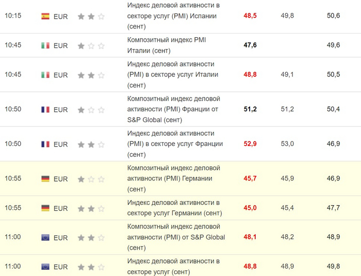Click the Spain flag icon
Viewport: 361px width, 276px height.
45,16
